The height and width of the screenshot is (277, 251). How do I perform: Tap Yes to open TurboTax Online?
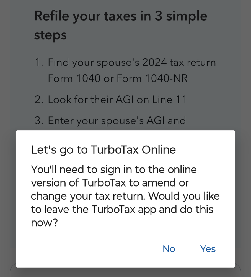(x=208, y=249)
